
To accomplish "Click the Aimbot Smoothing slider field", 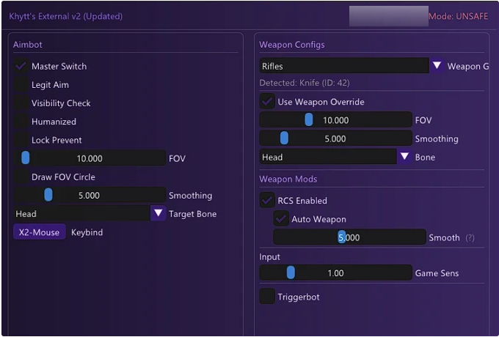I will pyautogui.click(x=90, y=196).
